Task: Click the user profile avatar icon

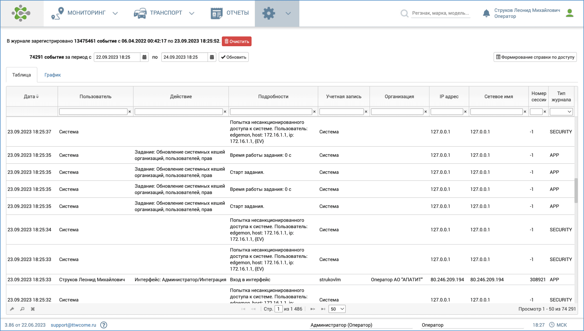Action: point(570,13)
